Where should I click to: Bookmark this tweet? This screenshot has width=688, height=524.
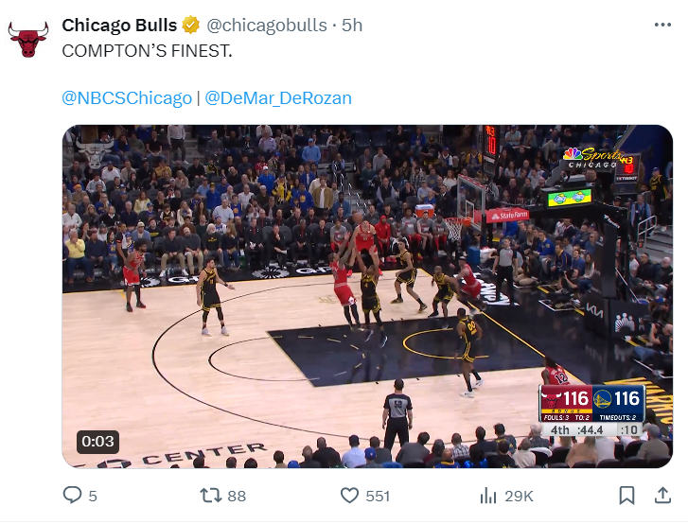[626, 496]
